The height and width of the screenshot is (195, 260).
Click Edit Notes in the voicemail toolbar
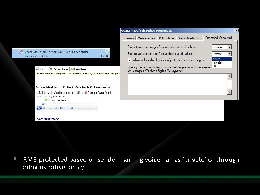pos(79,69)
